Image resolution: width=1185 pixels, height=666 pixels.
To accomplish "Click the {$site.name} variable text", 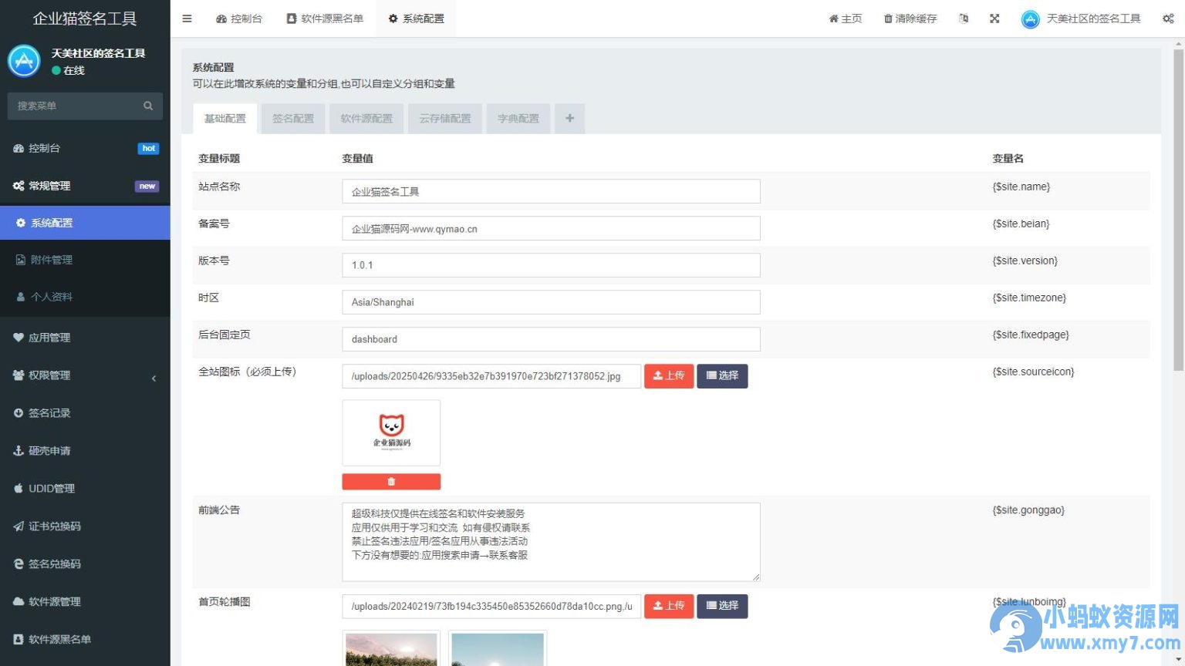I will (1021, 187).
